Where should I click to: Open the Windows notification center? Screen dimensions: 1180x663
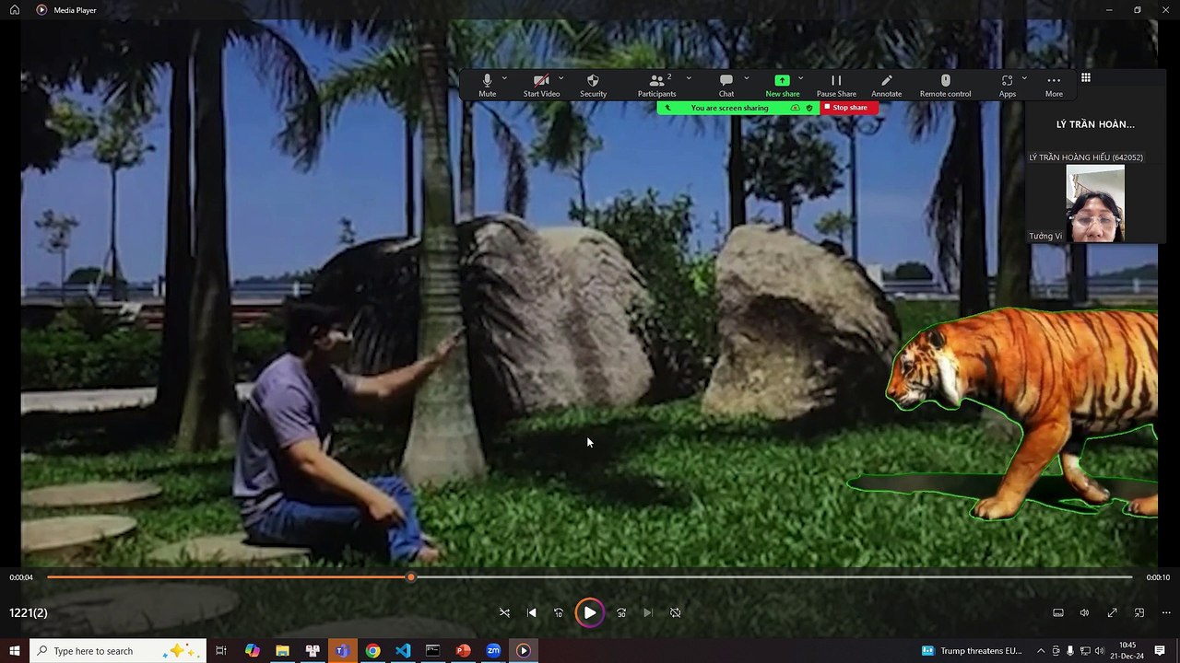point(1160,651)
